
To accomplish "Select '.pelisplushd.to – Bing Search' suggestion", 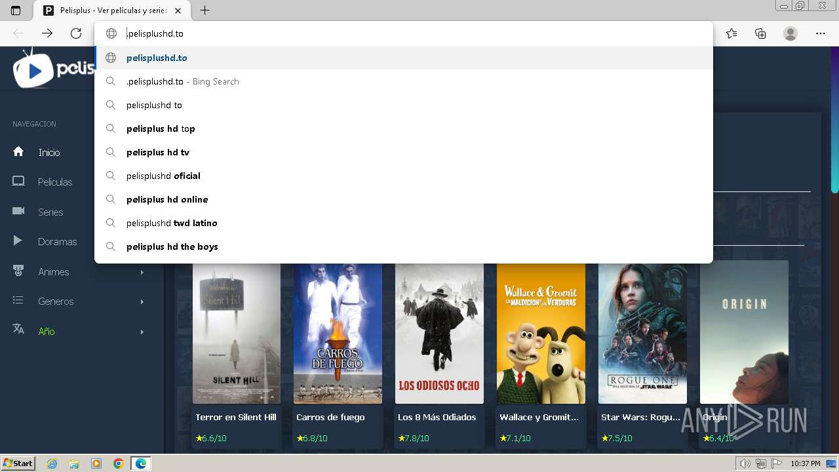I will [x=404, y=81].
